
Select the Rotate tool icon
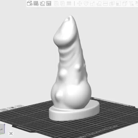(x=86, y=3)
